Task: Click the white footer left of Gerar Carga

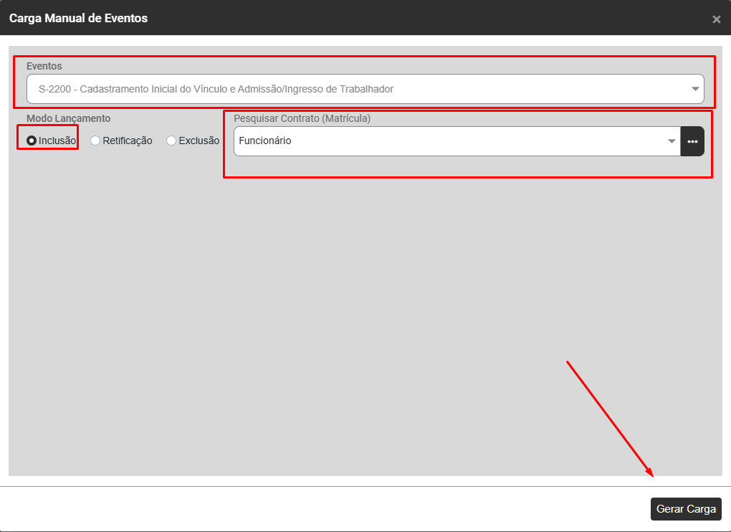Action: (322, 509)
